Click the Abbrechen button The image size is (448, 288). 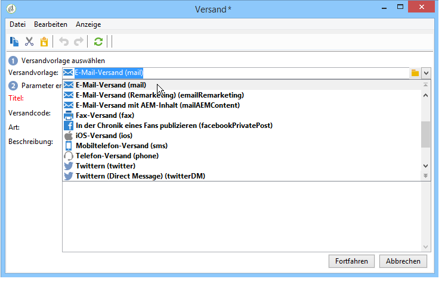[403, 261]
